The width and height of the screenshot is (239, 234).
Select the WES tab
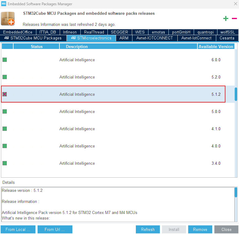coord(140,32)
